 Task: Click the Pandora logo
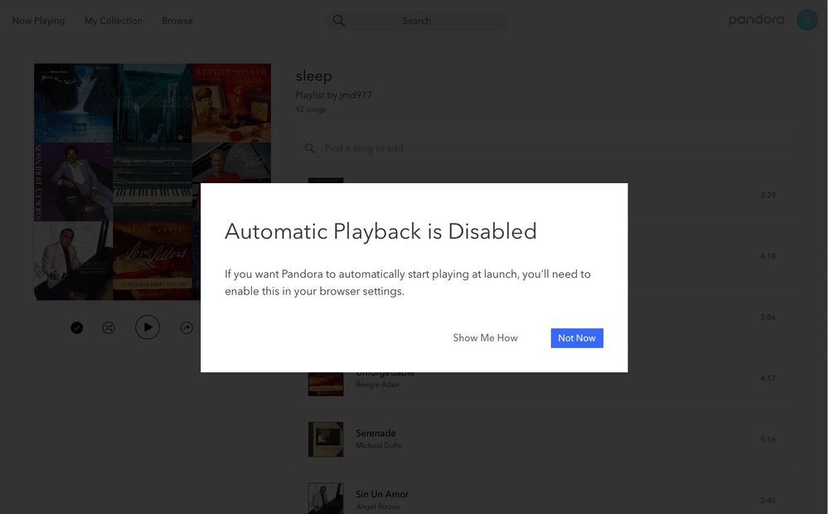coord(756,20)
